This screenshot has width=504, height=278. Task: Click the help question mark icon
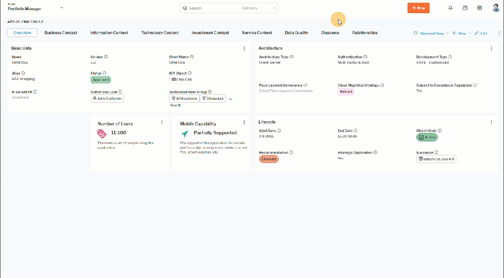(465, 8)
